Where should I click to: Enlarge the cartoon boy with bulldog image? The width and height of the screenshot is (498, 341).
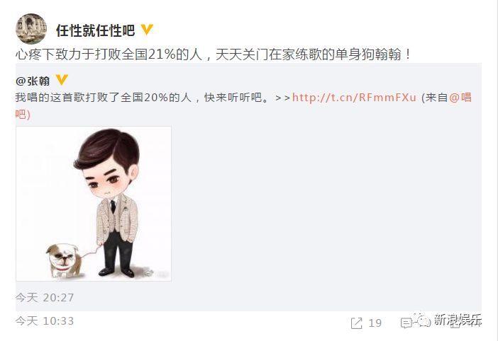pyautogui.click(x=94, y=204)
